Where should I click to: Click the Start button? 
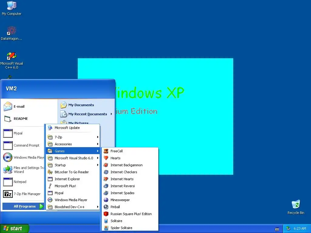14,228
